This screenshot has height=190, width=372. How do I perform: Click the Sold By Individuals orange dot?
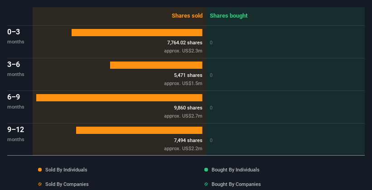[40, 170]
